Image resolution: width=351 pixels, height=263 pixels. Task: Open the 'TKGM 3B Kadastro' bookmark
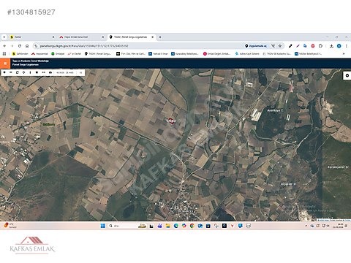pyautogui.click(x=277, y=53)
